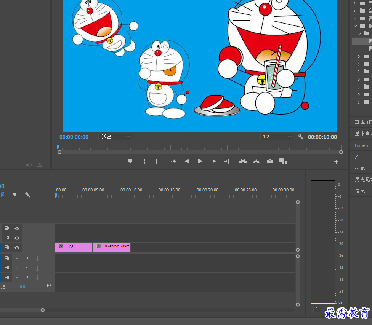This screenshot has width=372, height=325.
Task: Click the timeline add marker icon
Action: [x=15, y=195]
